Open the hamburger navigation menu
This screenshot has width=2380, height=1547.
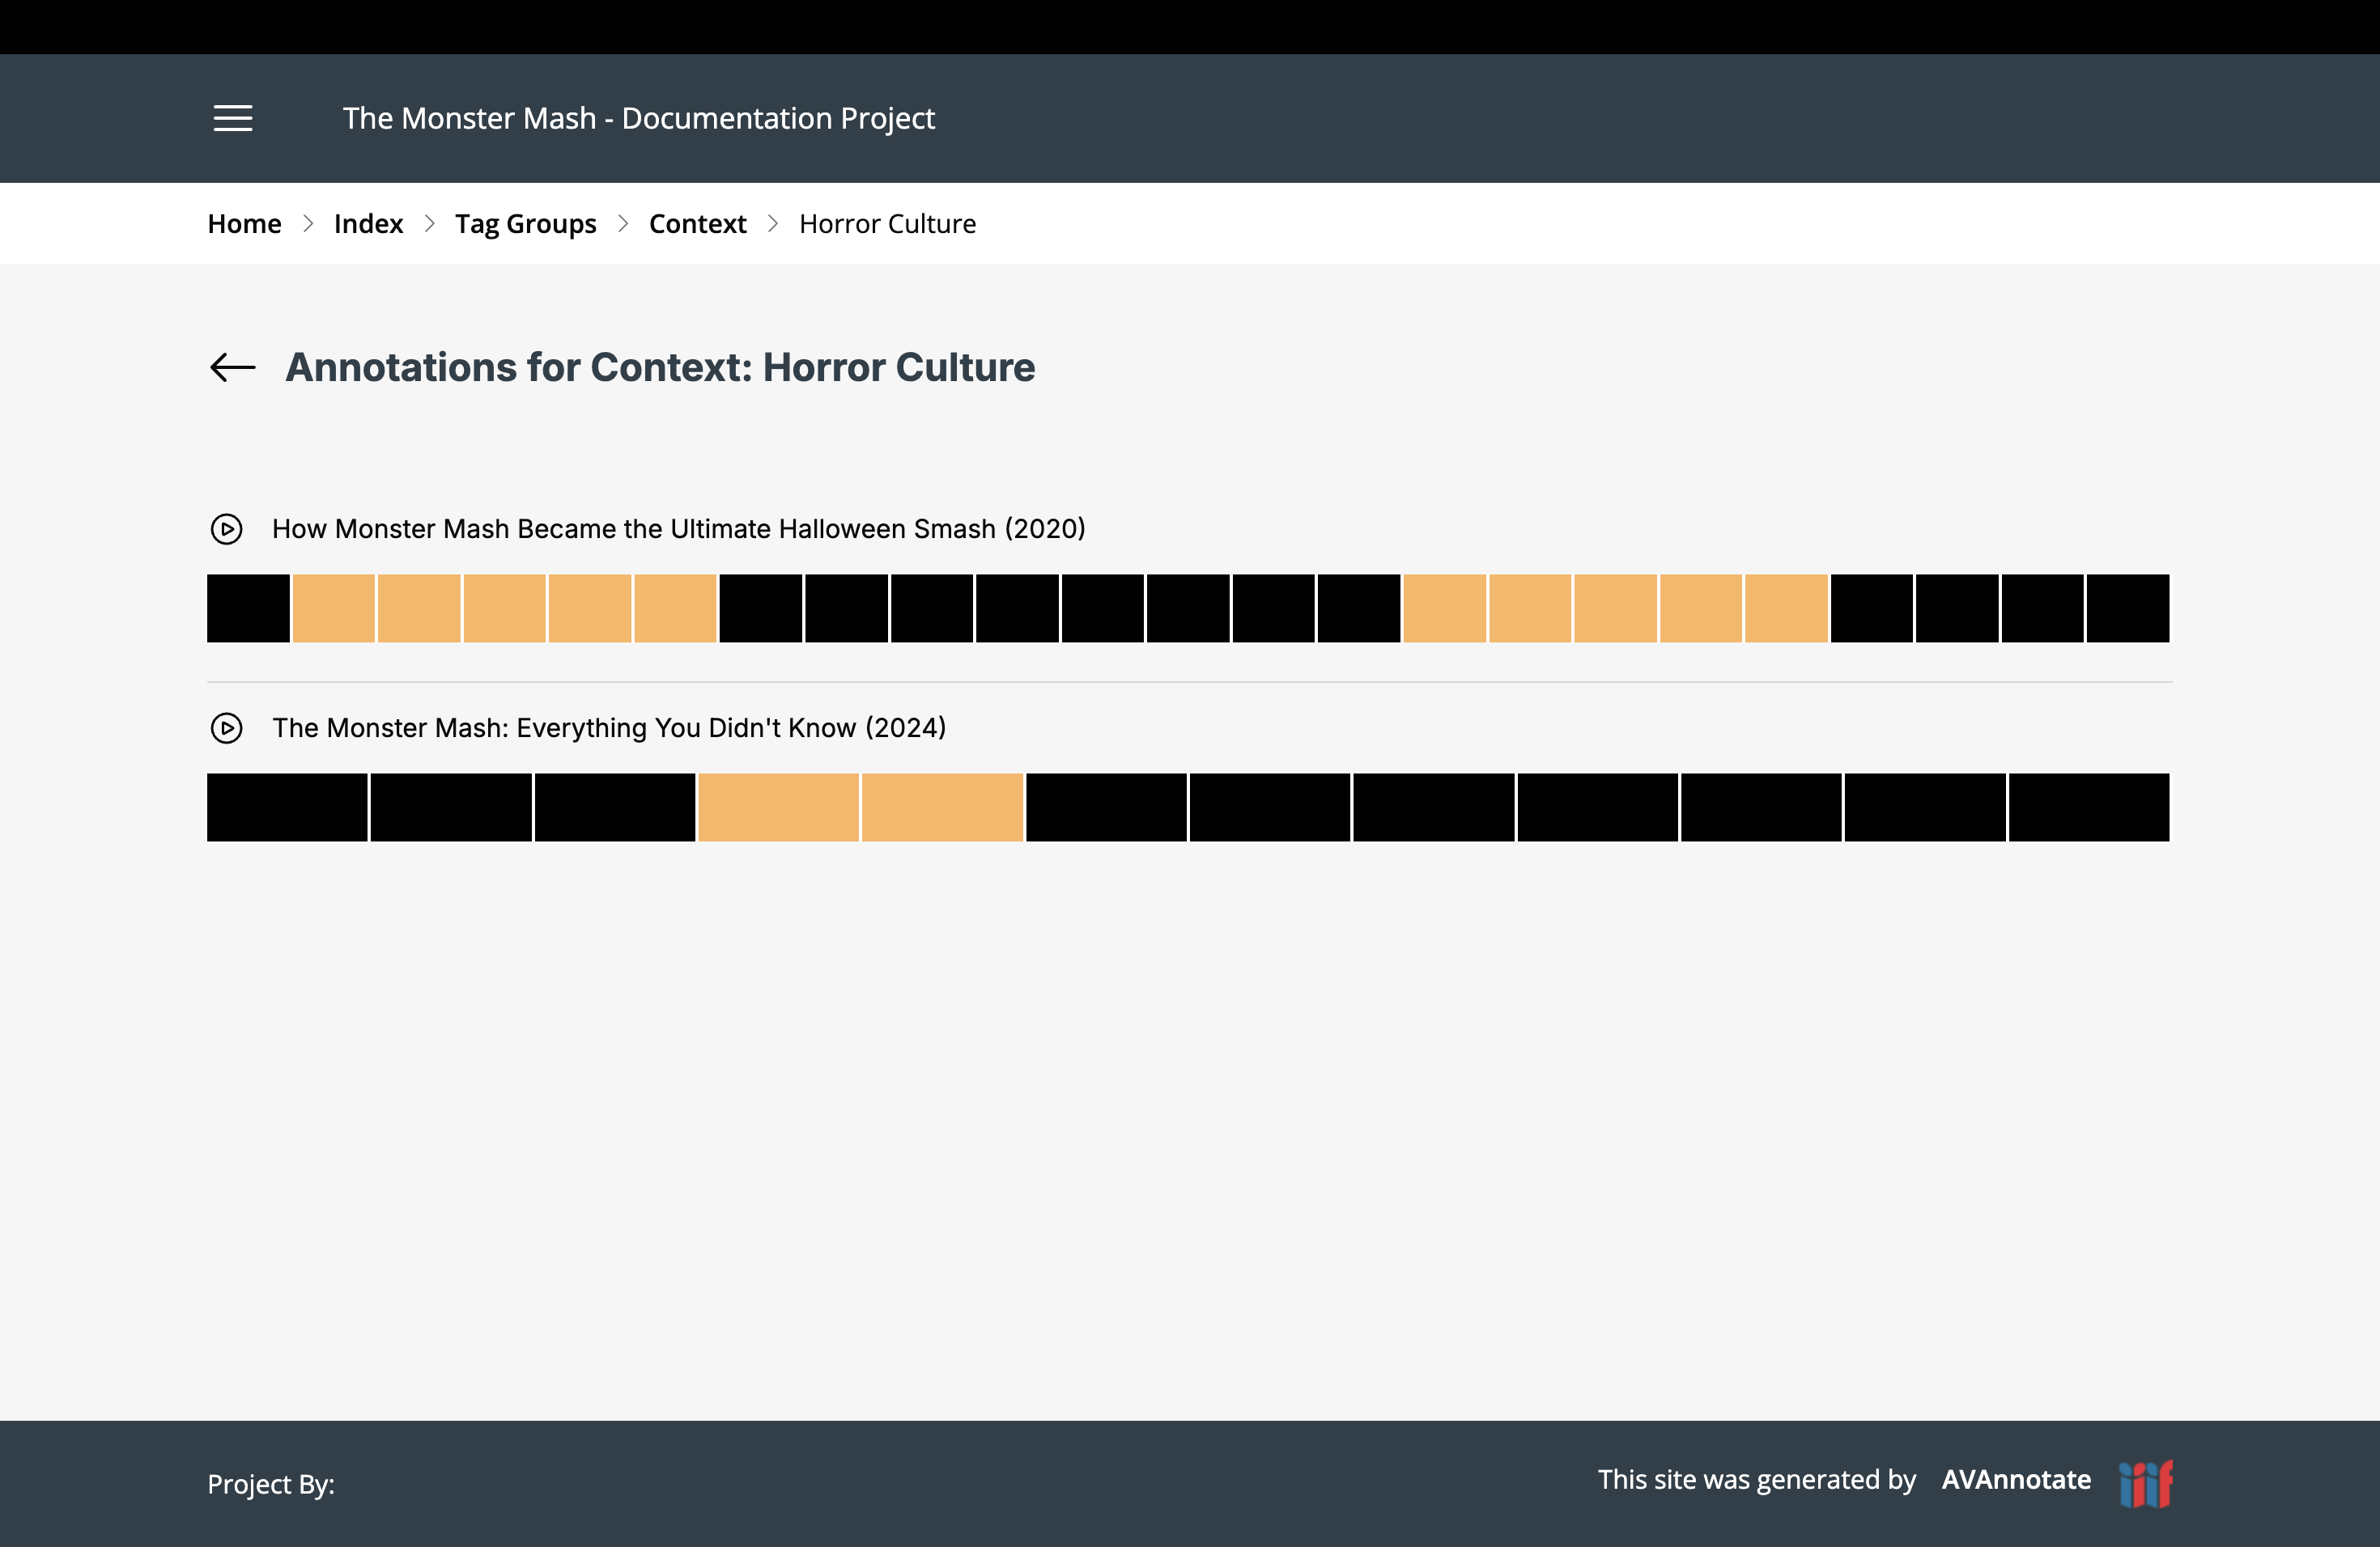pyautogui.click(x=233, y=118)
